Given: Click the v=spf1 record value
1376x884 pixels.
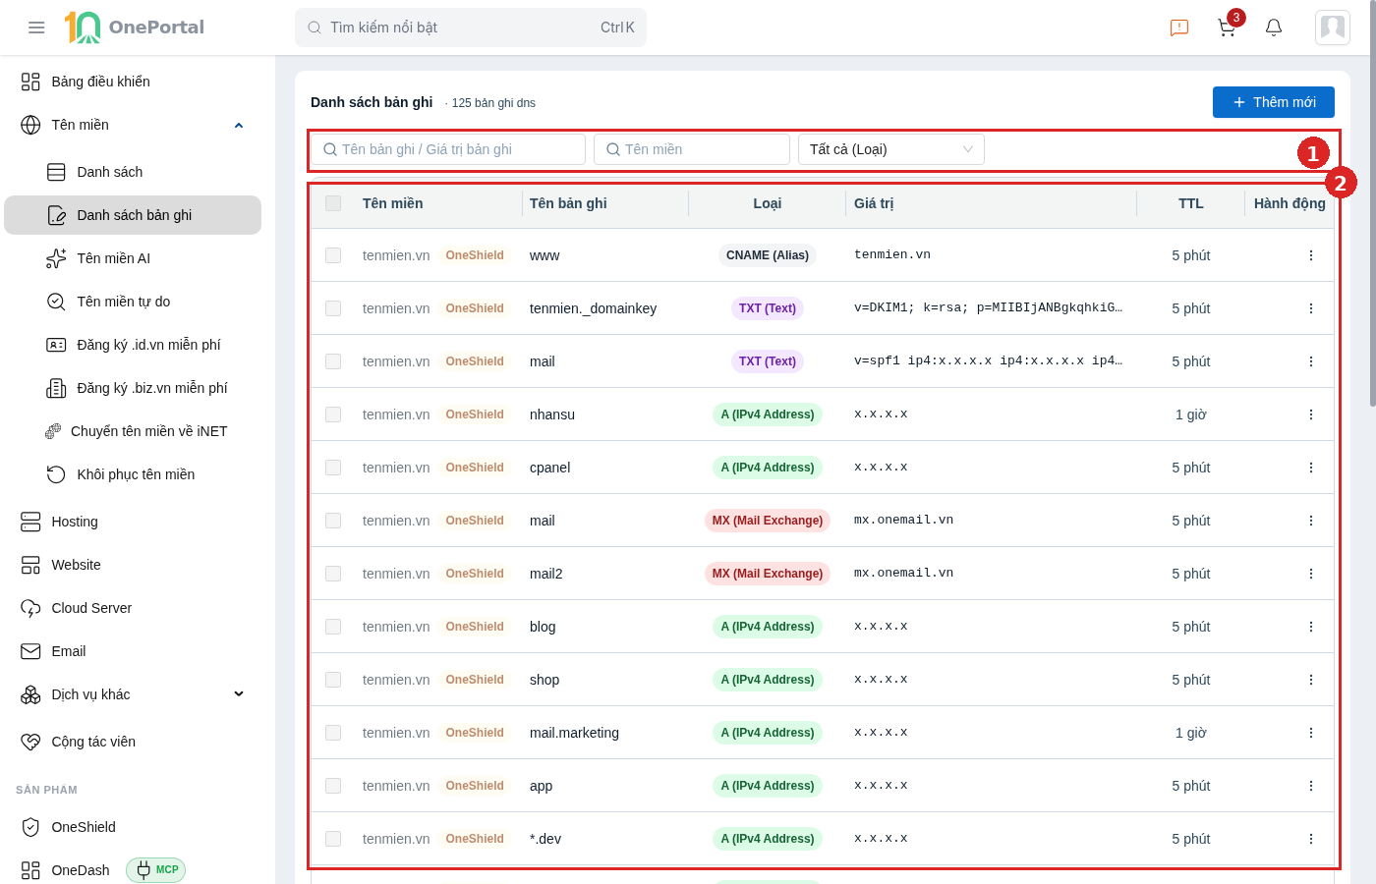Looking at the screenshot, I should click(988, 360).
